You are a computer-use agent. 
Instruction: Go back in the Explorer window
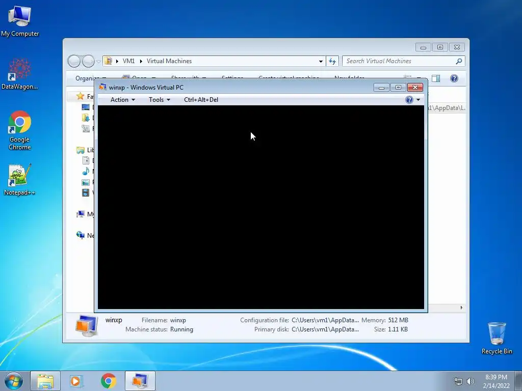point(74,61)
